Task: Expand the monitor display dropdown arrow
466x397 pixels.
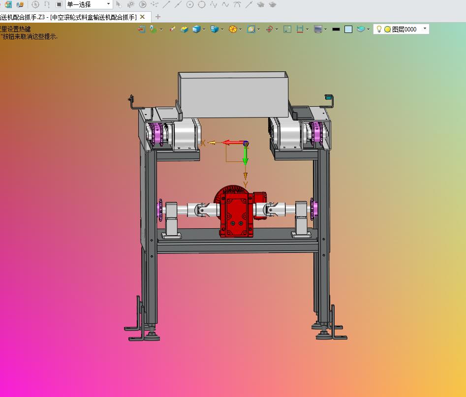Action: coord(326,30)
